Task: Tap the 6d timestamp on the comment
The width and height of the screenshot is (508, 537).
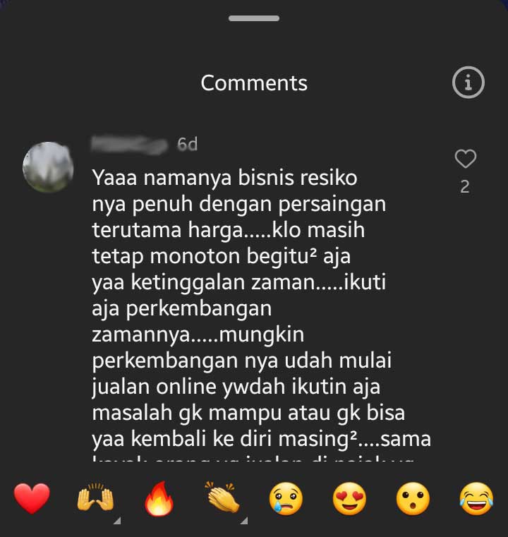Action: pos(187,145)
